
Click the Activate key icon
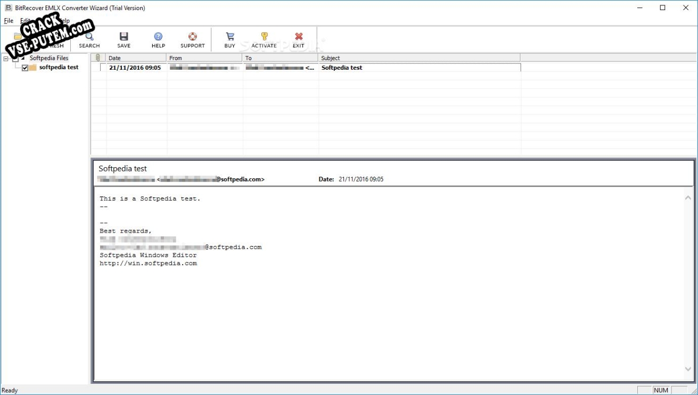264,37
